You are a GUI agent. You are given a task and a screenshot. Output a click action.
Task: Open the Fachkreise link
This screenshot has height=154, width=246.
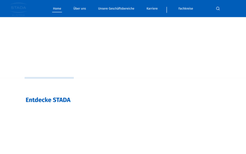coord(186,9)
